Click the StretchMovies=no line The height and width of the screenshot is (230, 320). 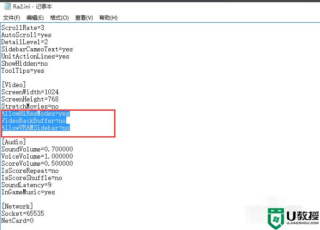[30, 106]
